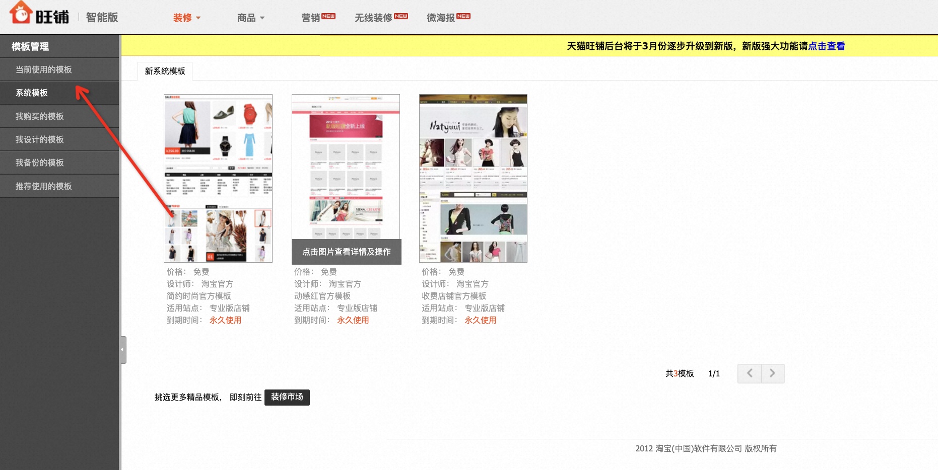Click the 动感红官方模板 title text

[322, 296]
